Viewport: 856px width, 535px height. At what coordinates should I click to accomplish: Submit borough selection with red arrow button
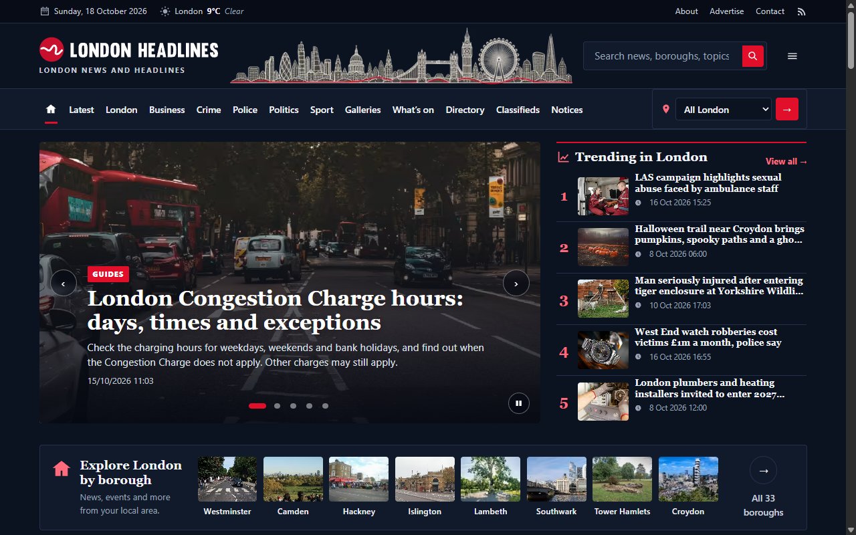(787, 109)
